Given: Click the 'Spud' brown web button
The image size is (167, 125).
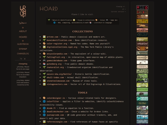Looking at the screenshot, I should point(142,17).
